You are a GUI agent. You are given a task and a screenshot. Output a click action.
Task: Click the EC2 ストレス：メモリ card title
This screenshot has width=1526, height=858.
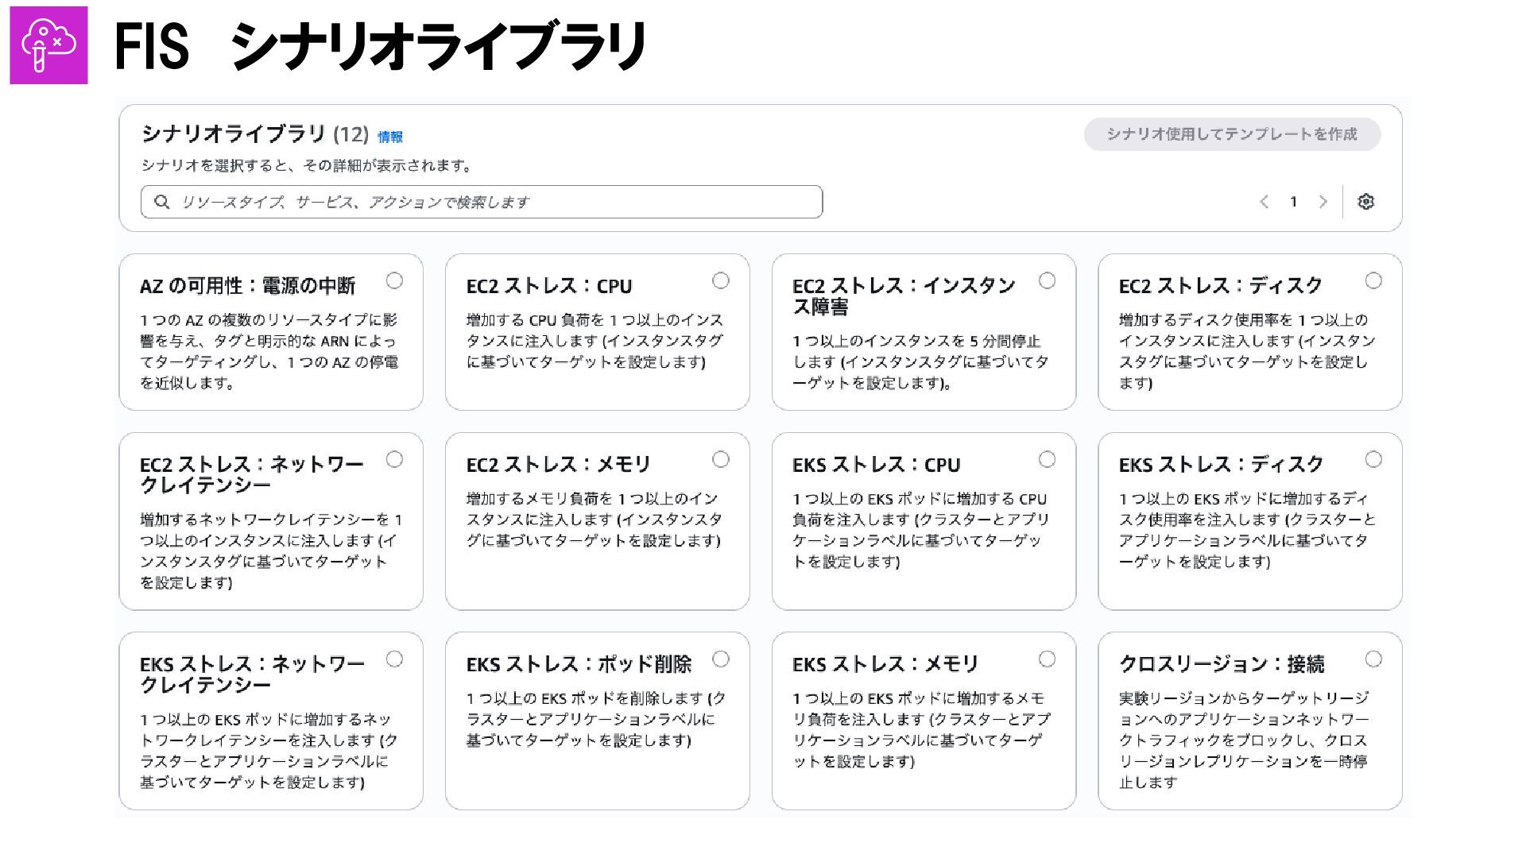coord(559,465)
